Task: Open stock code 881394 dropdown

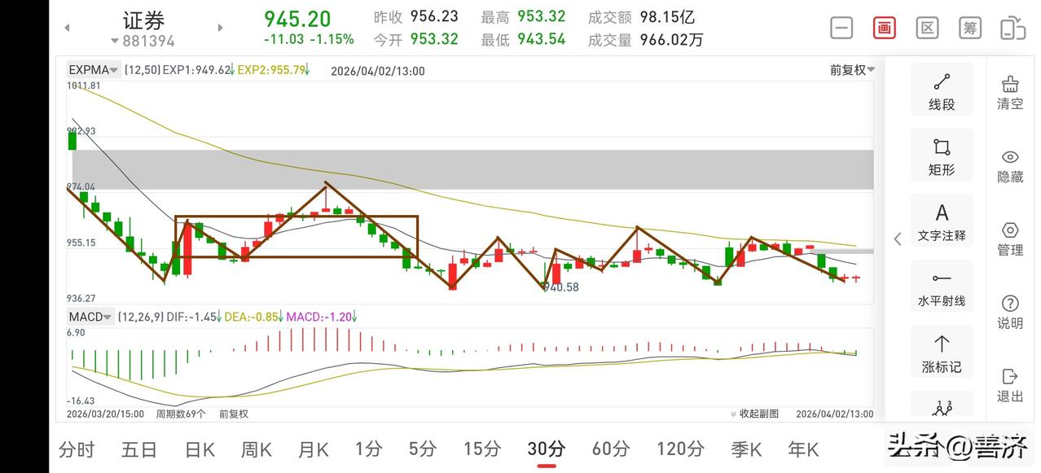Action: (143, 41)
